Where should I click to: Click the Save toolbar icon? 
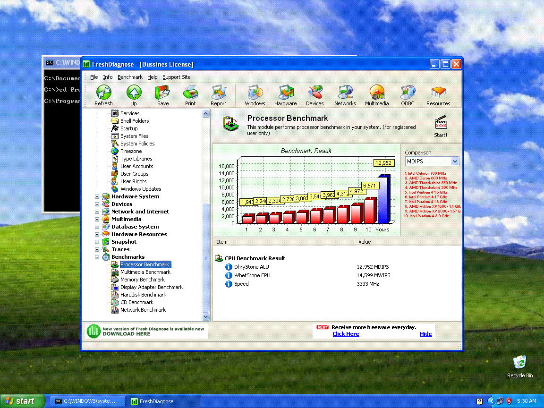tap(162, 93)
